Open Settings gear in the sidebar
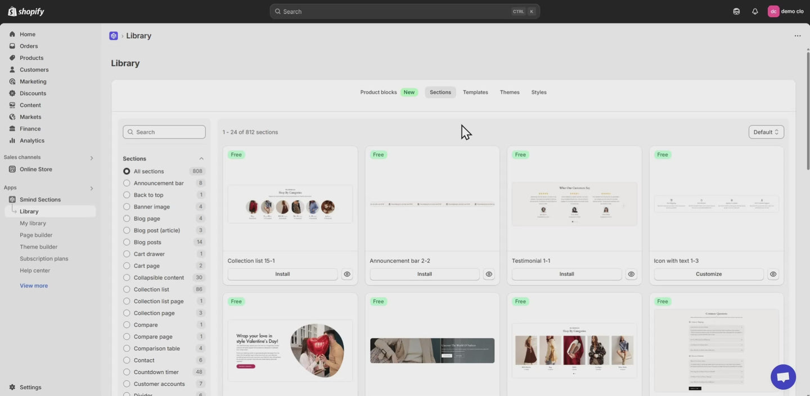 (x=12, y=387)
